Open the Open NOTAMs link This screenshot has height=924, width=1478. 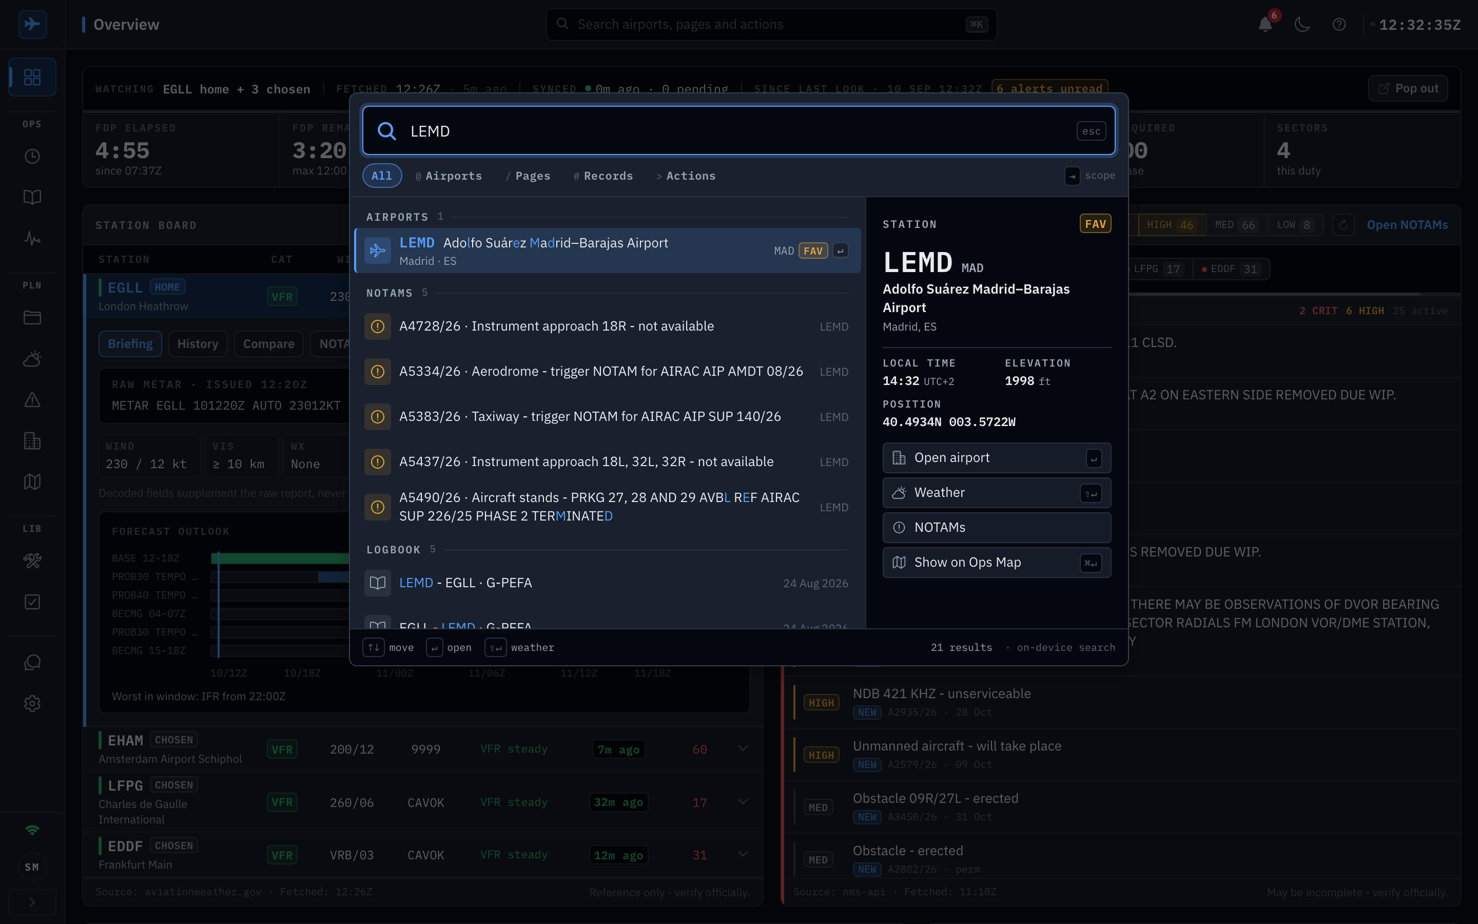tap(1407, 225)
